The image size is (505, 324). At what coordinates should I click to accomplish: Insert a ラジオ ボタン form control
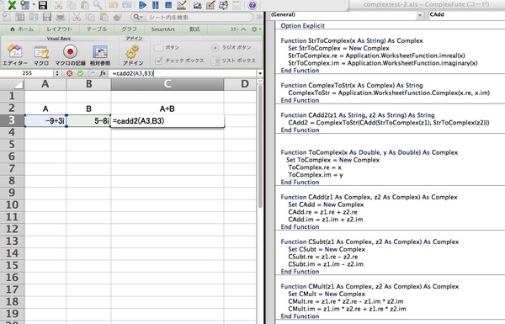click(231, 48)
